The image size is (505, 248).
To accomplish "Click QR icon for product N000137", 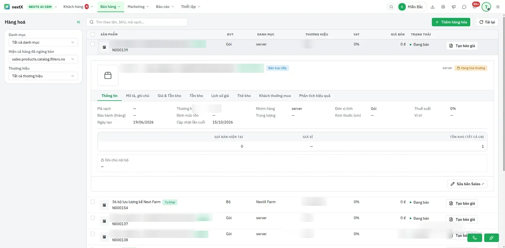I will click(x=104, y=221).
